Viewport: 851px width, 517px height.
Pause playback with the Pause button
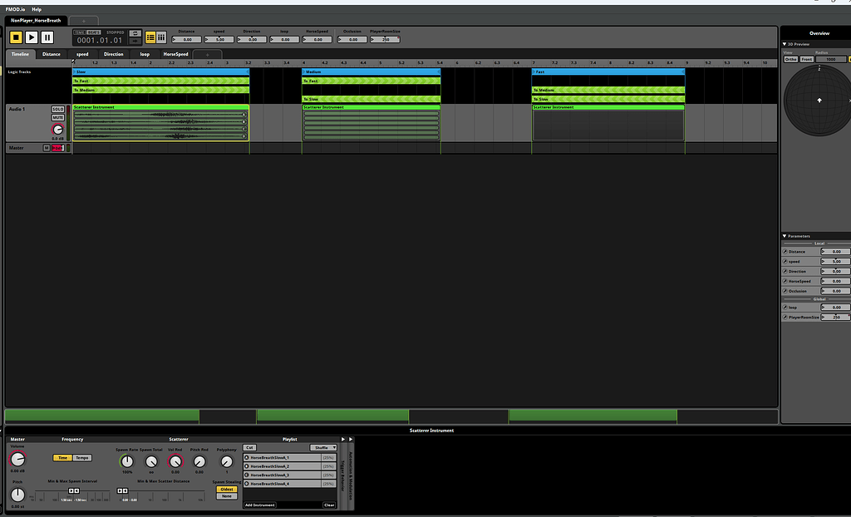(47, 37)
